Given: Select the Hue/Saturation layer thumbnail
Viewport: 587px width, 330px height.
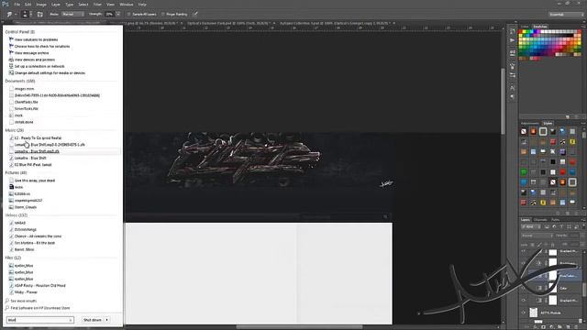Looking at the screenshot, I should (552, 276).
